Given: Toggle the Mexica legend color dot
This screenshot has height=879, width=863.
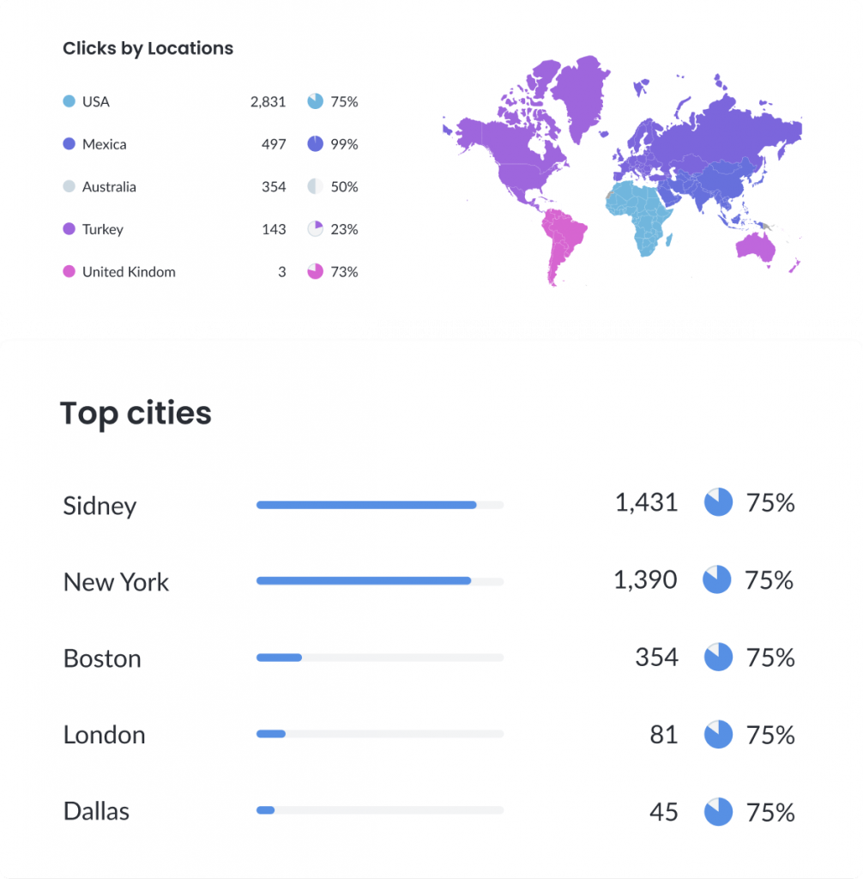Looking at the screenshot, I should point(69,144).
